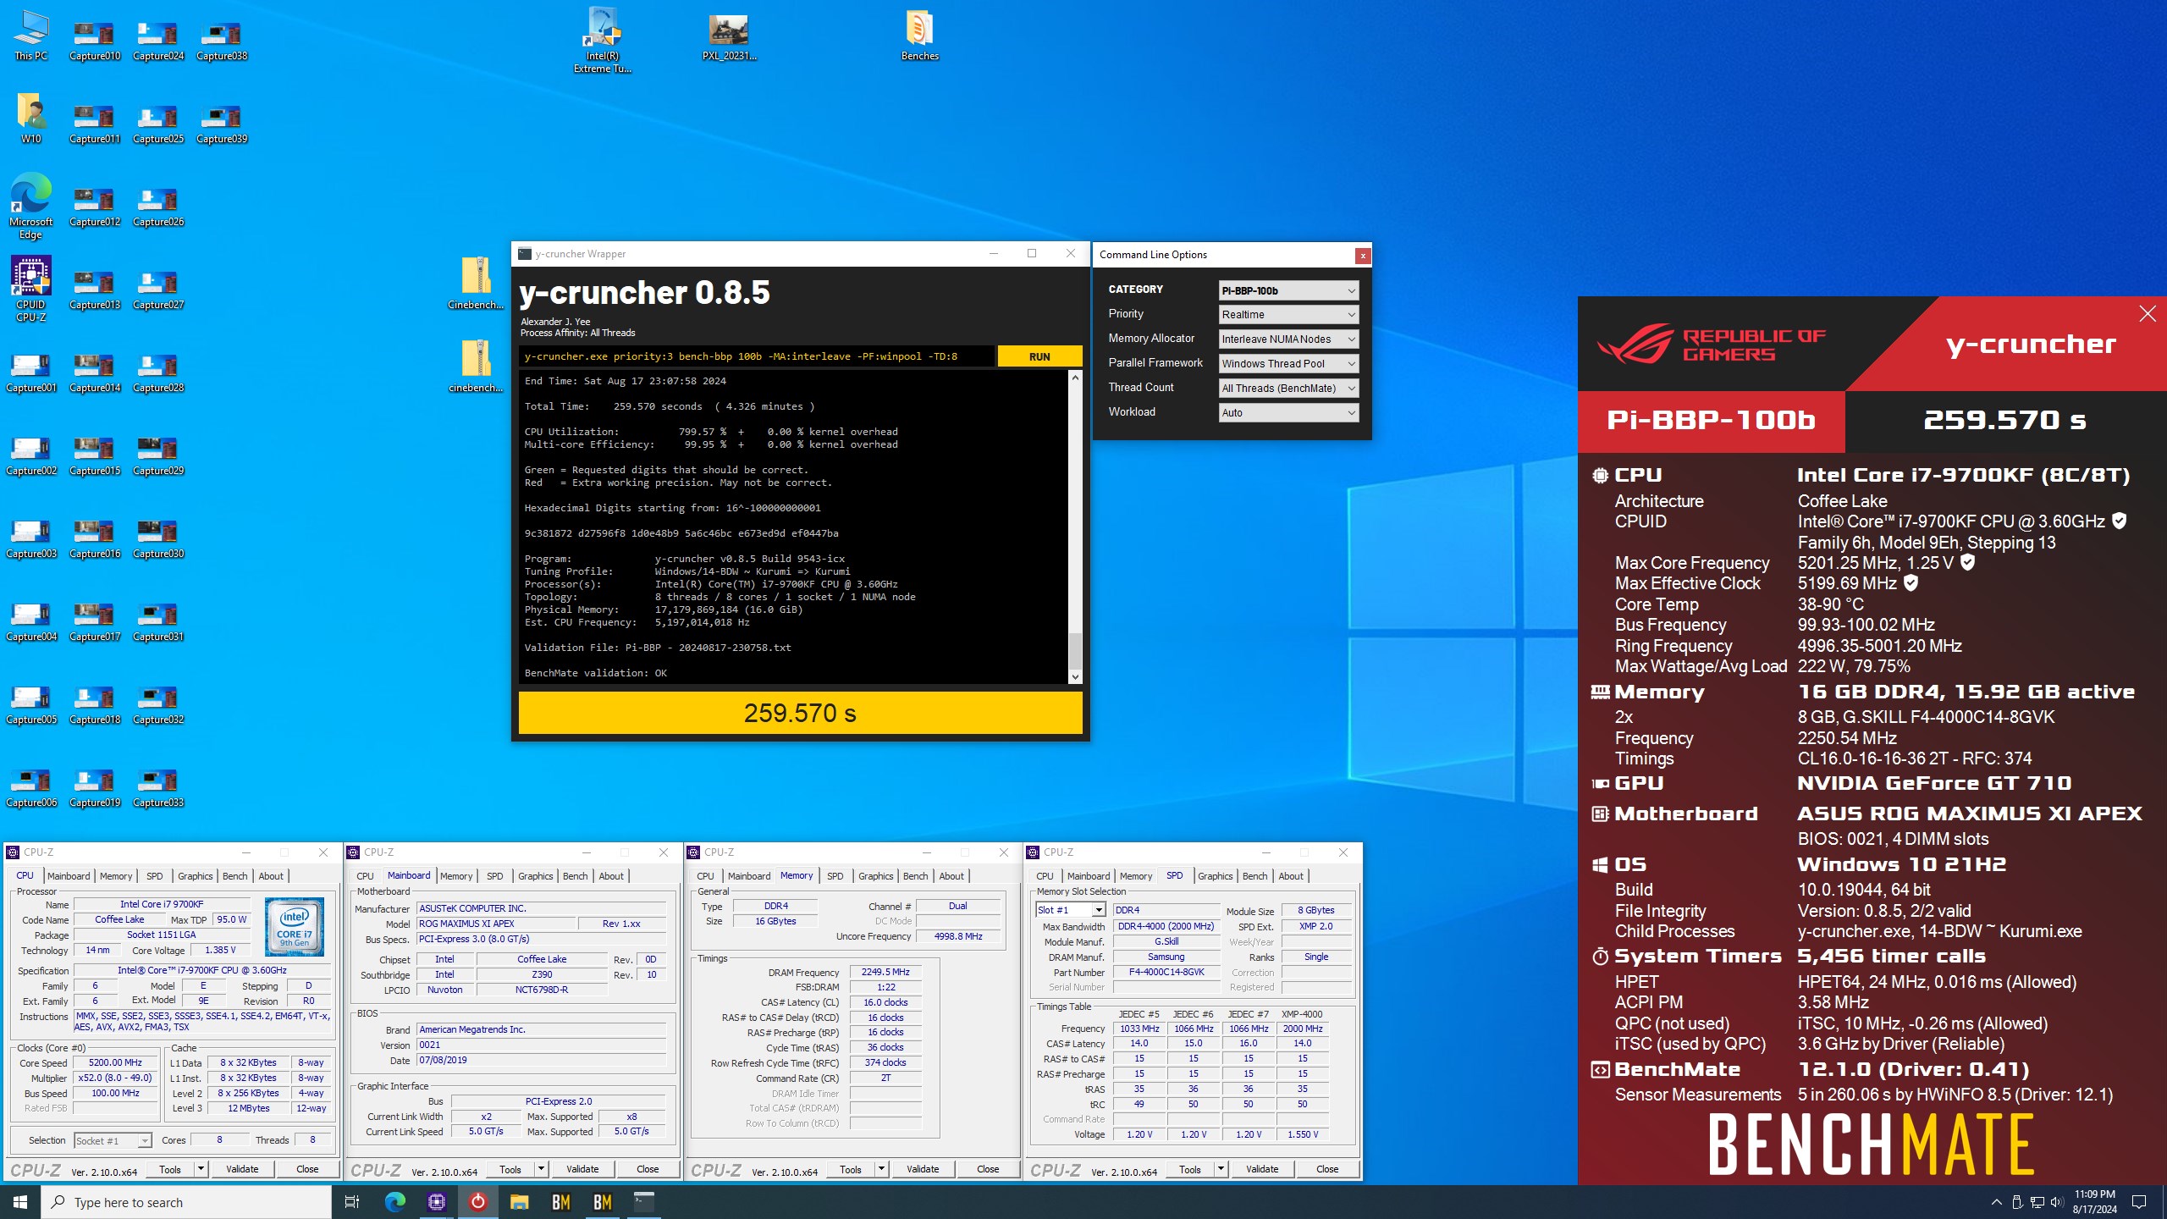Viewport: 2167px width, 1219px height.
Task: Expand the Workload Auto dropdown
Action: click(x=1288, y=412)
